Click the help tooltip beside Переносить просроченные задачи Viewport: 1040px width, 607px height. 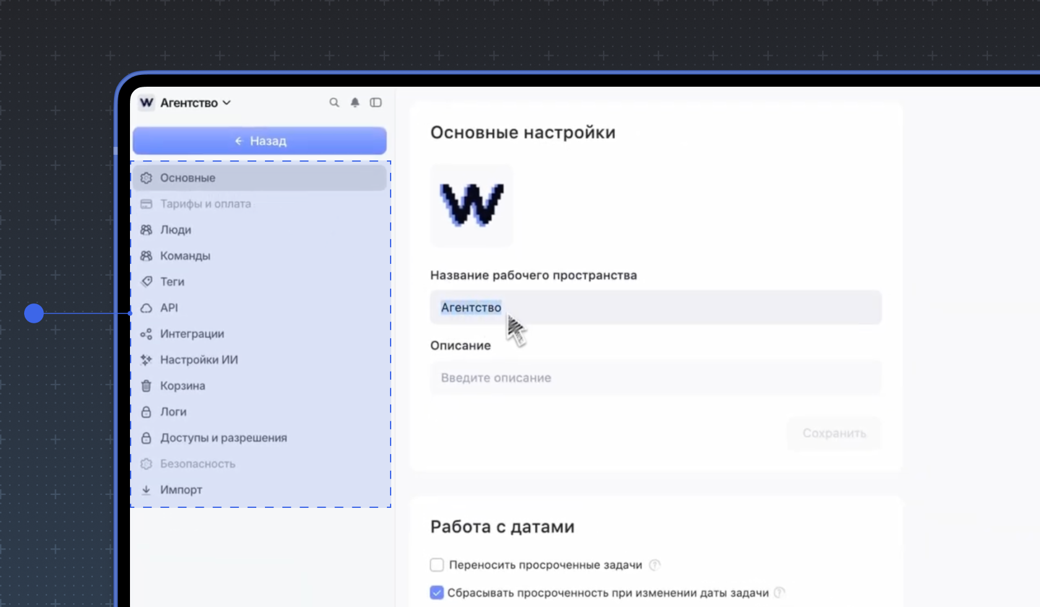pos(656,564)
